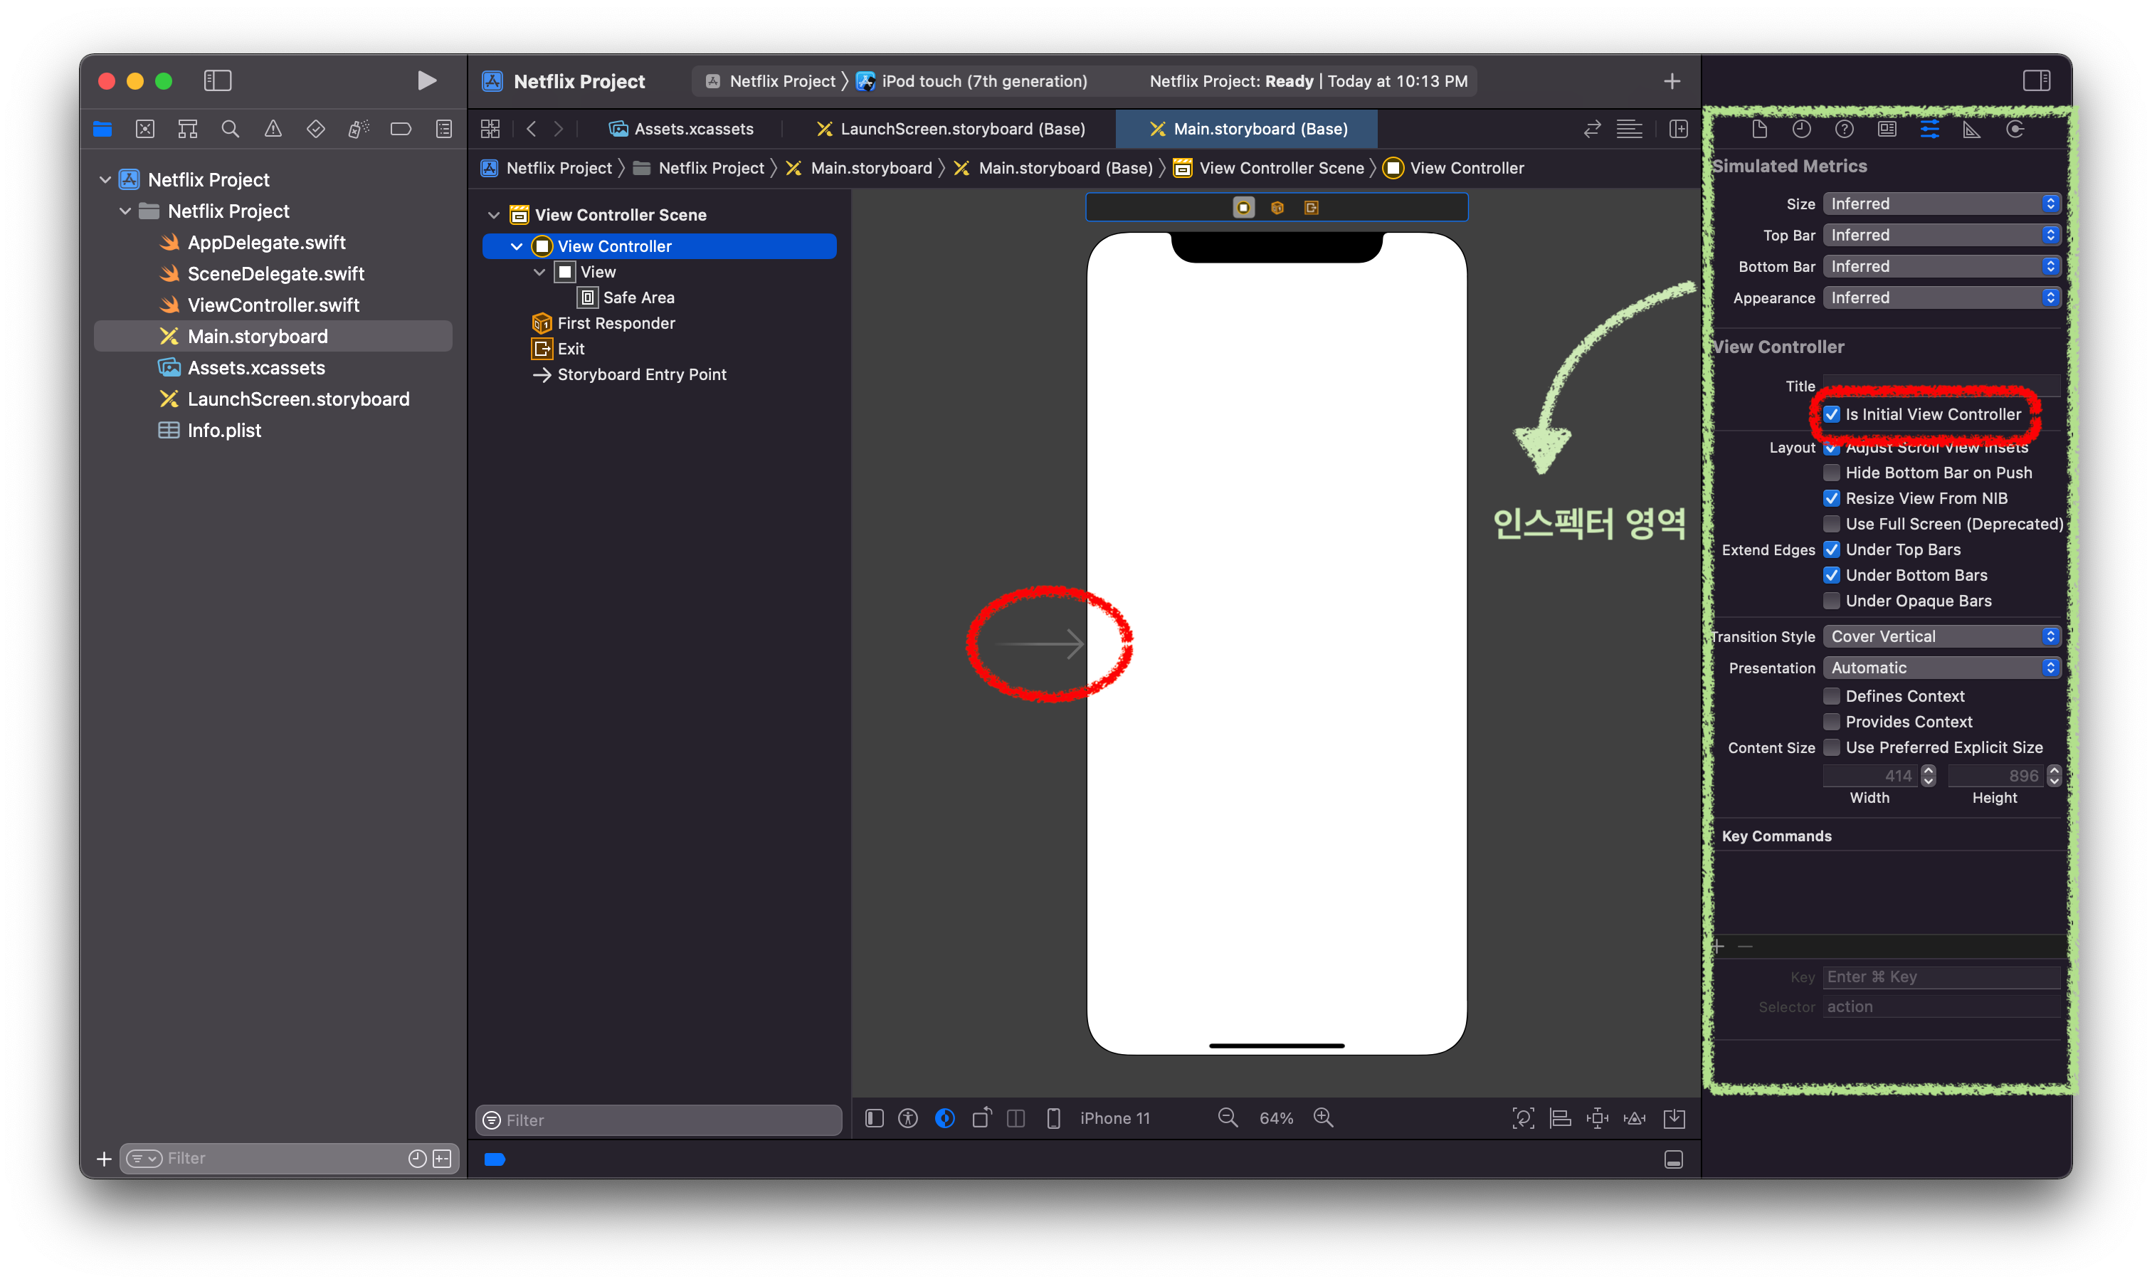Image resolution: width=2152 pixels, height=1284 pixels.
Task: Uncheck Is Initial View Controller
Action: tap(1832, 414)
